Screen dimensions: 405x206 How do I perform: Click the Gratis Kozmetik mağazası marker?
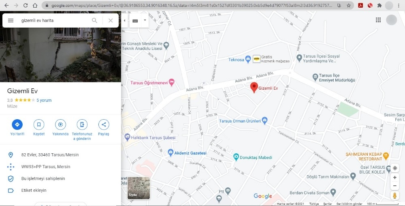(x=256, y=59)
